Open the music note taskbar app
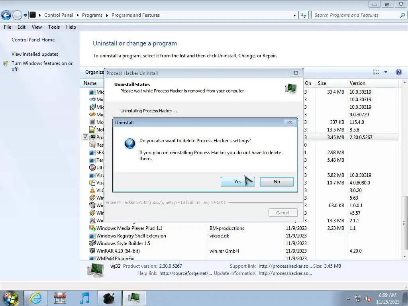This screenshot has width=408, height=306. tap(84, 298)
